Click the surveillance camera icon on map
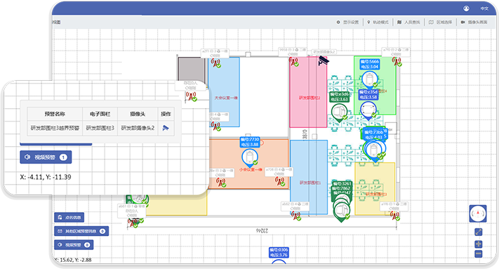 [x=324, y=60]
